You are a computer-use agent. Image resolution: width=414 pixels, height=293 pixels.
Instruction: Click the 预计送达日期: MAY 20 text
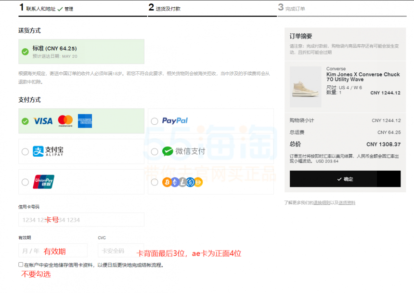coord(55,56)
